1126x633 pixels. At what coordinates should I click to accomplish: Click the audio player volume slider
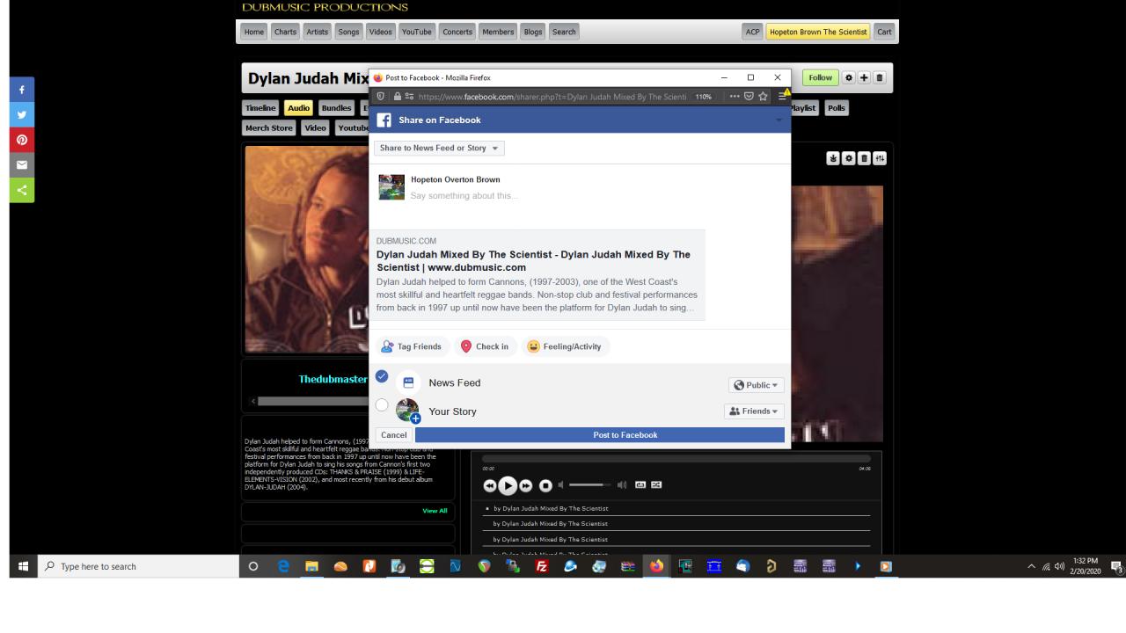tap(589, 484)
